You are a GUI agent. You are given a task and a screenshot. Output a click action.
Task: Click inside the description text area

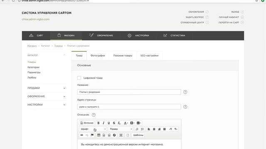tap(129, 144)
